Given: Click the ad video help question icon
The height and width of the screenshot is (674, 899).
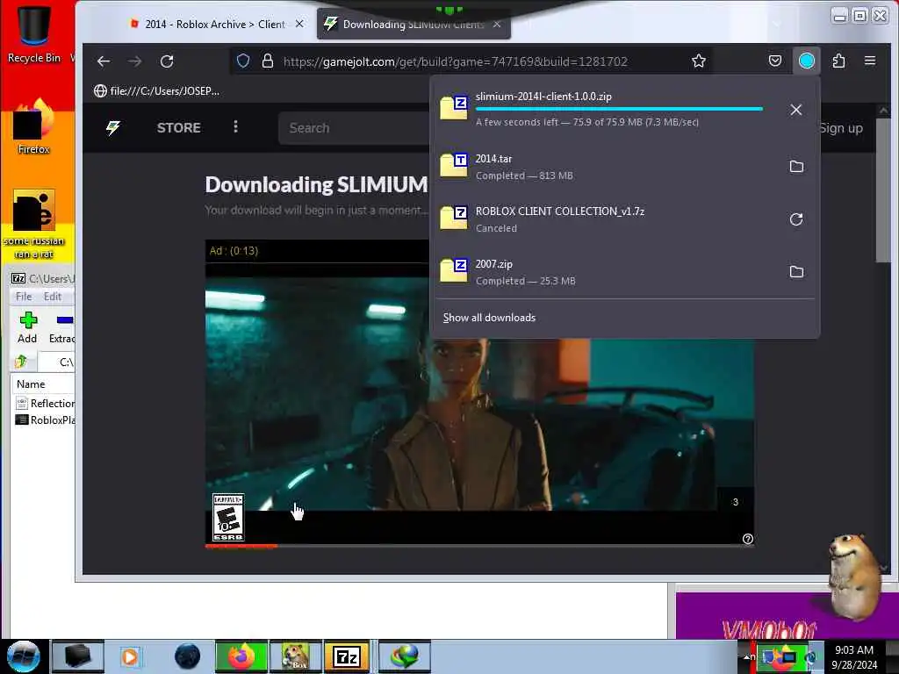Looking at the screenshot, I should click(748, 539).
